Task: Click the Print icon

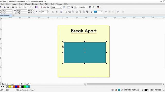Action: click(8, 7)
